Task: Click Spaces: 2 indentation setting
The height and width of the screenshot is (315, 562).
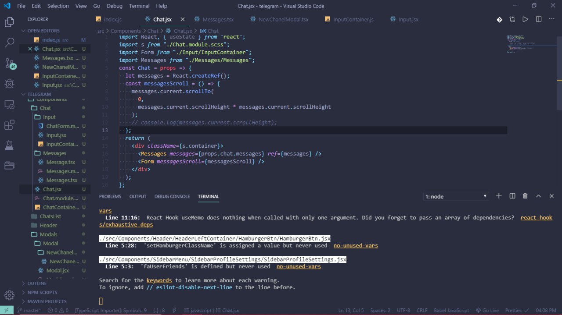Action: click(380, 311)
